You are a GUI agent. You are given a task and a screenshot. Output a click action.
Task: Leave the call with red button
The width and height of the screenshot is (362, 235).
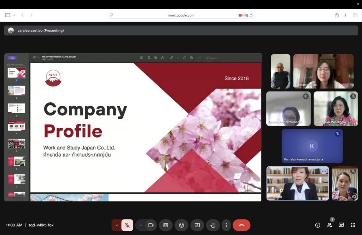(241, 225)
